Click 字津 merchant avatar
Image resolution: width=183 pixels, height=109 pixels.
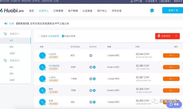coord(42,102)
